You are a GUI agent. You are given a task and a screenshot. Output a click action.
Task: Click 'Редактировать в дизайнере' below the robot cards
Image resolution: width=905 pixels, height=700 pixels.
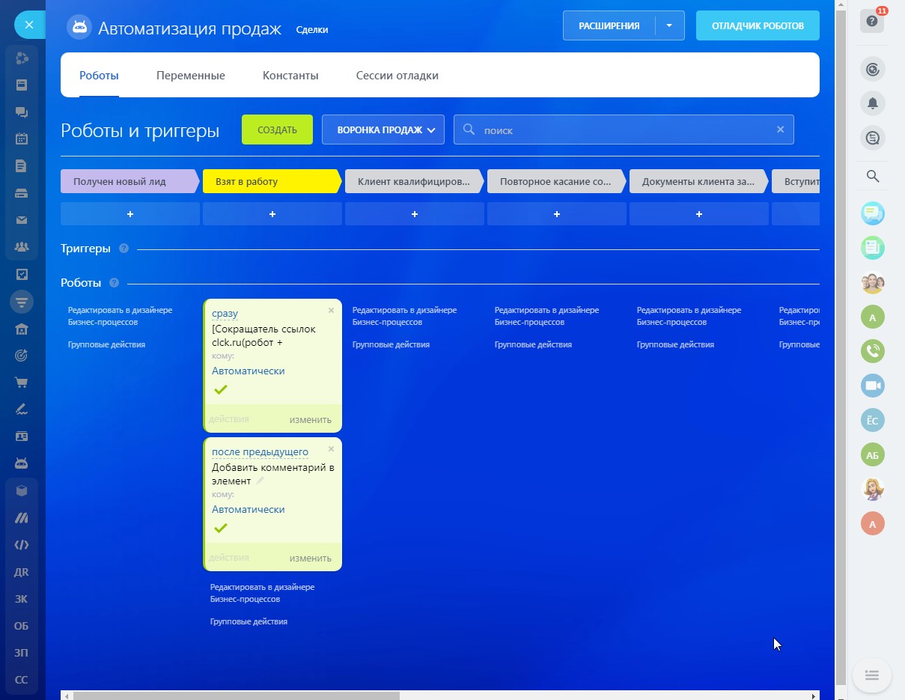[262, 593]
